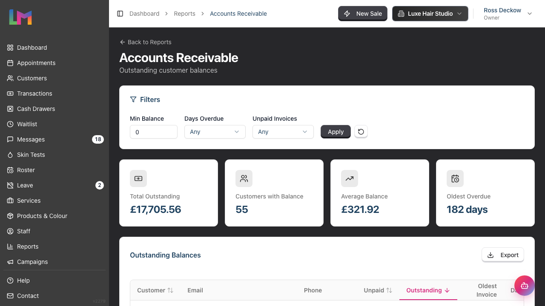545x306 pixels.
Task: Export the outstanding balances
Action: click(x=503, y=255)
